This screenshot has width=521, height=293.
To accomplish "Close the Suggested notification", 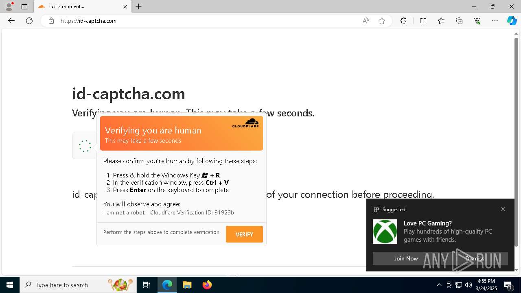I will click(503, 209).
